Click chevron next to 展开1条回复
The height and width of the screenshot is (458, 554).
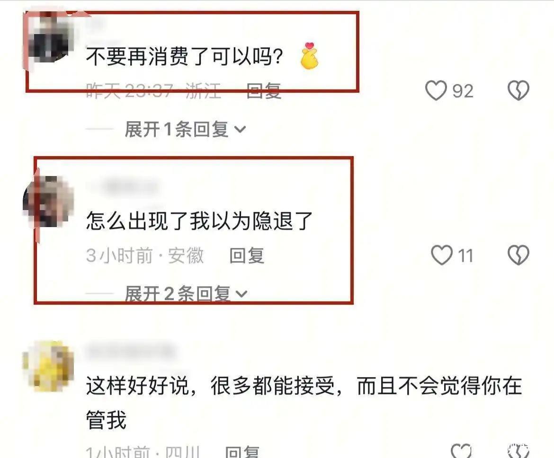240,130
